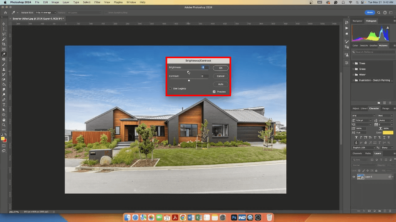Open the Image menu

click(x=55, y=2)
